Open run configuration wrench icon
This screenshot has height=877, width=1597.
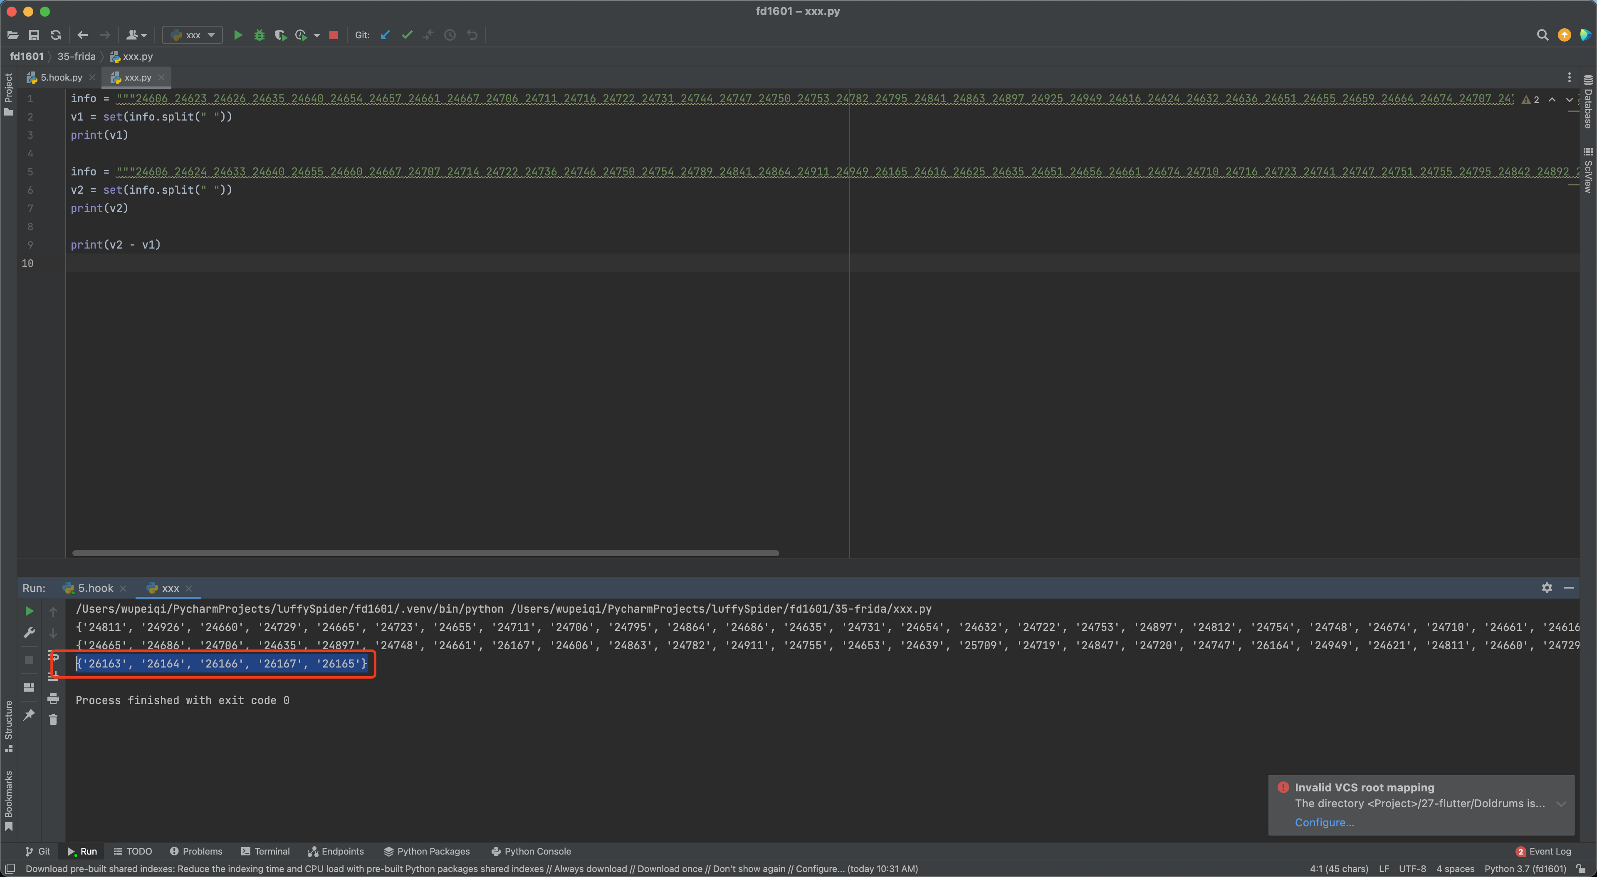coord(29,633)
